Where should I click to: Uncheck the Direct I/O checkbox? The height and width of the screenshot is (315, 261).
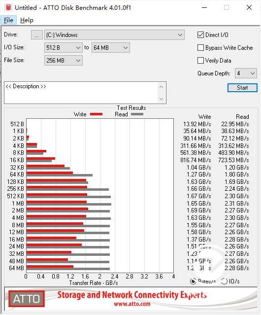pyautogui.click(x=200, y=35)
